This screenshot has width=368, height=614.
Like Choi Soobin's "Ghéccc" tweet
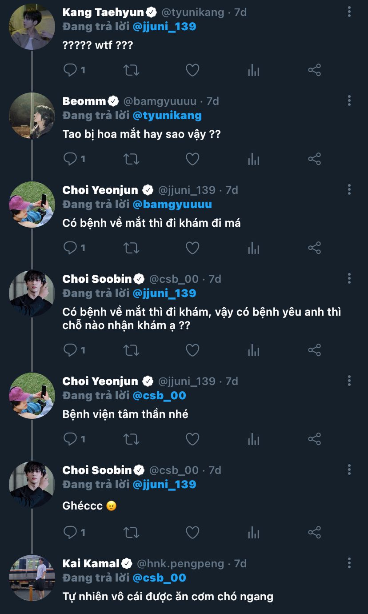192,533
